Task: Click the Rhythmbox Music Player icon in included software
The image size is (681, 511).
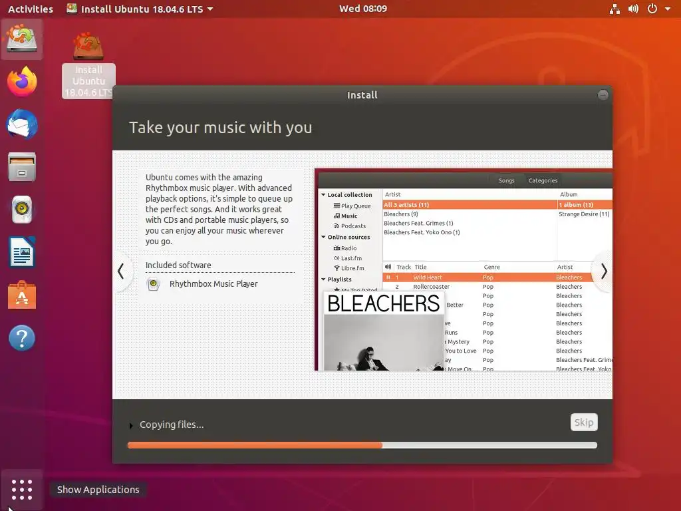Action: coord(154,283)
